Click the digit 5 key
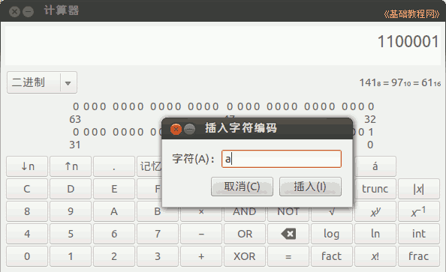Viewport: 446px width, 272px height. click(x=71, y=234)
